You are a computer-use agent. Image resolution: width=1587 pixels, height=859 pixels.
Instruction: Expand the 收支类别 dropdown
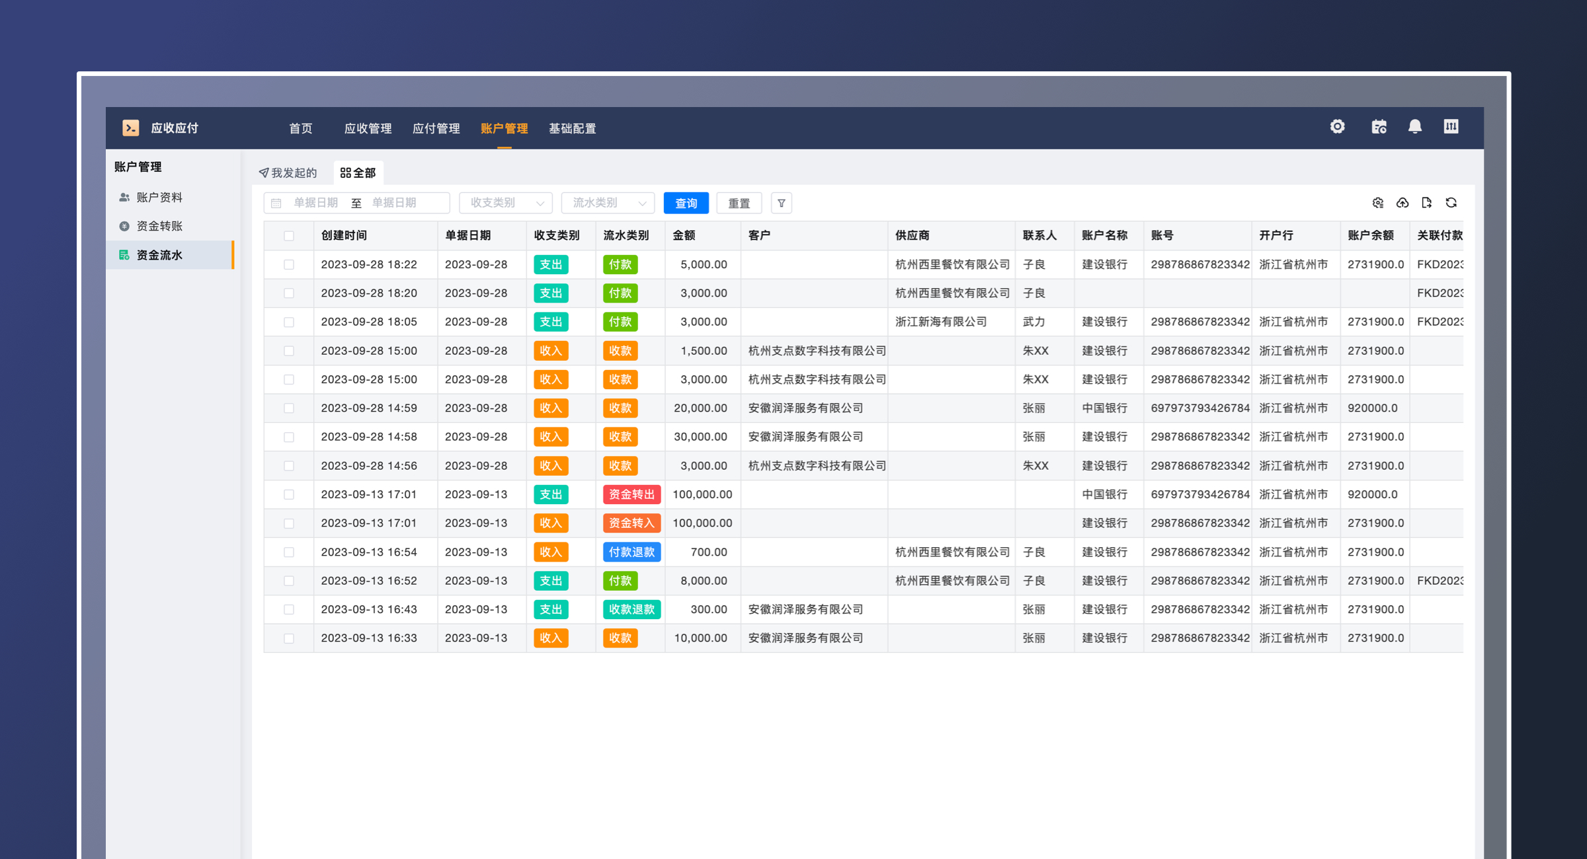click(x=505, y=203)
